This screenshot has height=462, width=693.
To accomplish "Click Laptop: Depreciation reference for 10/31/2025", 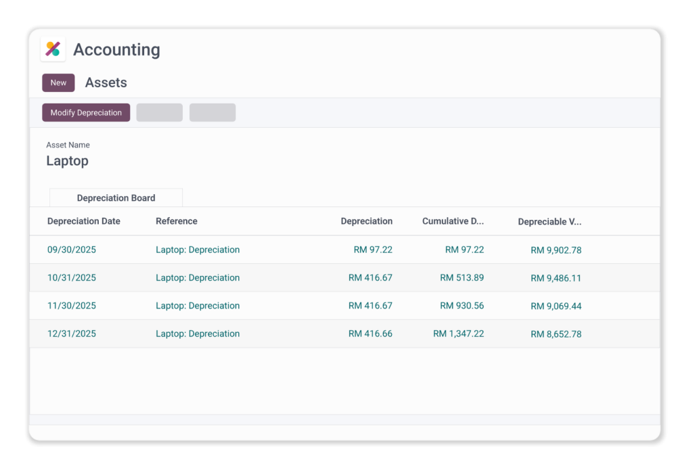I will [198, 278].
